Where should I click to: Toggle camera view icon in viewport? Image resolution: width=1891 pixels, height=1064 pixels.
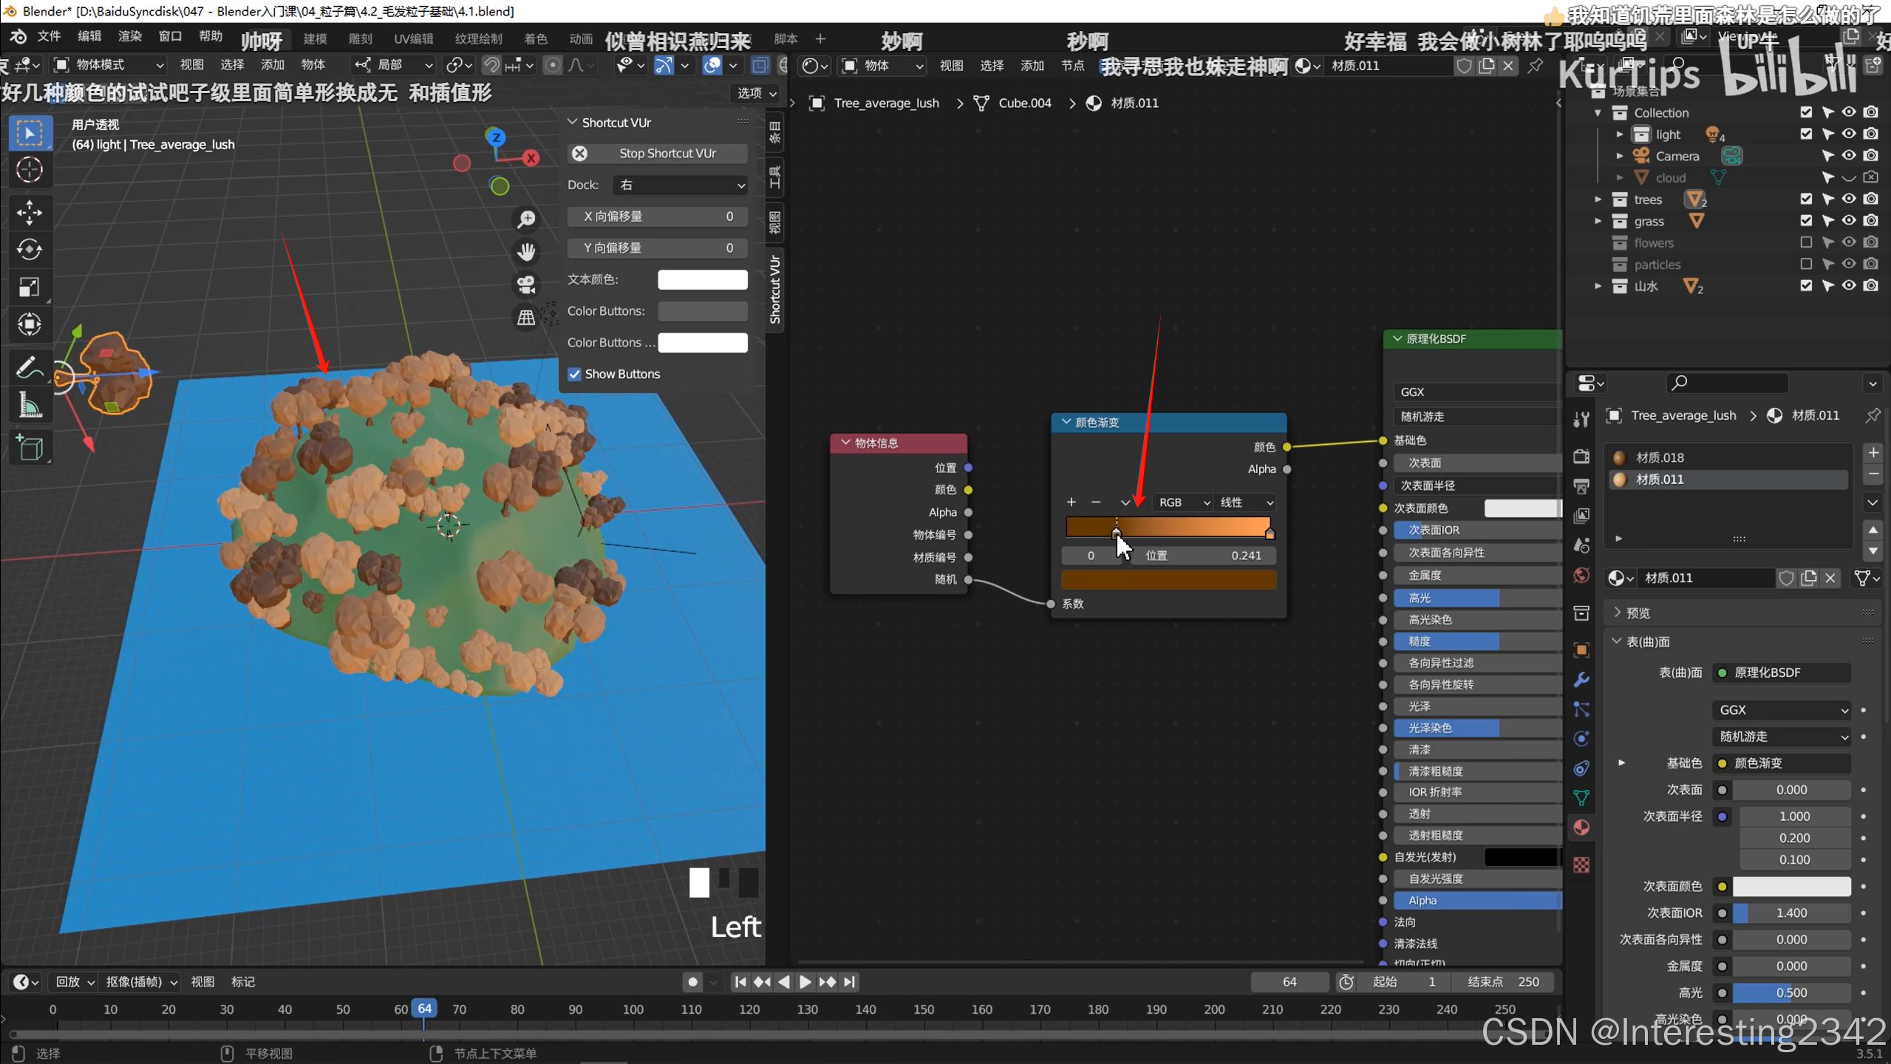(x=526, y=284)
